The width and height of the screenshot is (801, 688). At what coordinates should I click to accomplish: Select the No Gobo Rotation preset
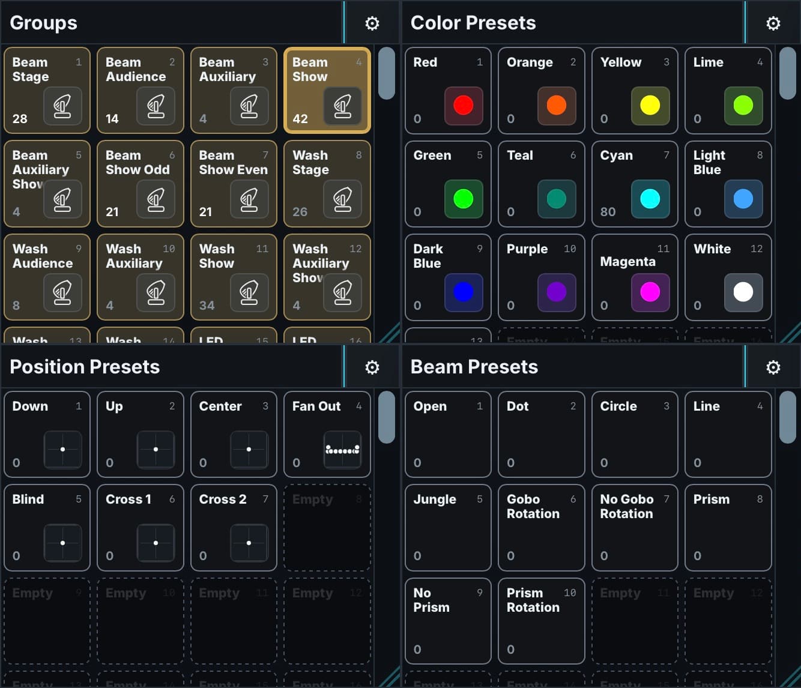point(635,528)
